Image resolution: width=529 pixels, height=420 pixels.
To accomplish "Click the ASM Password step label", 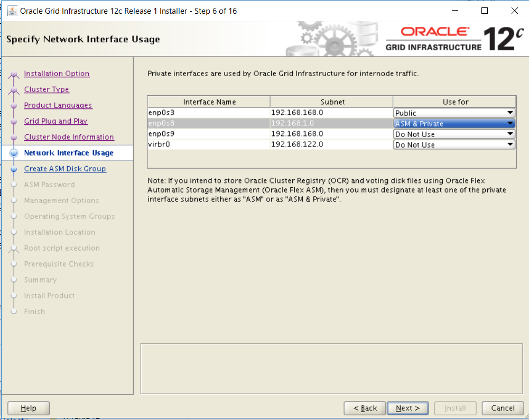I will pos(49,185).
